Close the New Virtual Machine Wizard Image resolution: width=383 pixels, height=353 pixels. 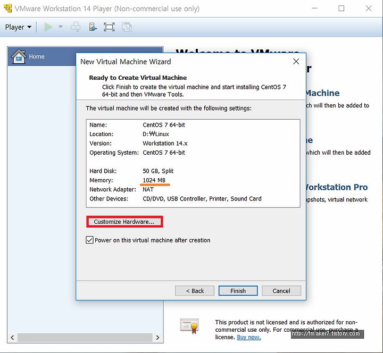[296, 62]
